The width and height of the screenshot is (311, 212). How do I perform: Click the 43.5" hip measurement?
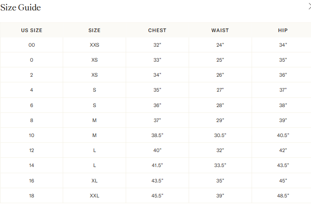click(283, 165)
